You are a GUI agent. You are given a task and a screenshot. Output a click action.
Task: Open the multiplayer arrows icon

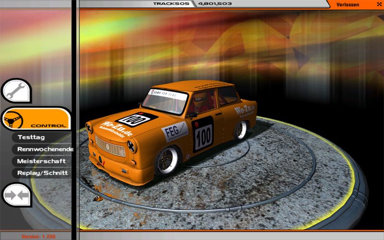17,195
